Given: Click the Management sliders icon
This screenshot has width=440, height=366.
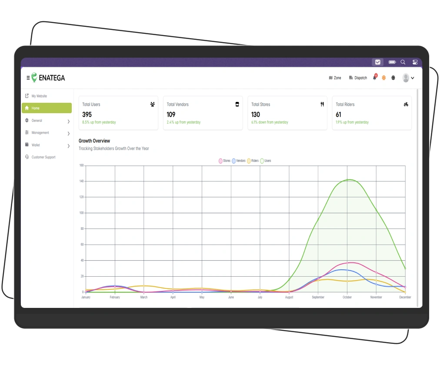Looking at the screenshot, I should (27, 132).
